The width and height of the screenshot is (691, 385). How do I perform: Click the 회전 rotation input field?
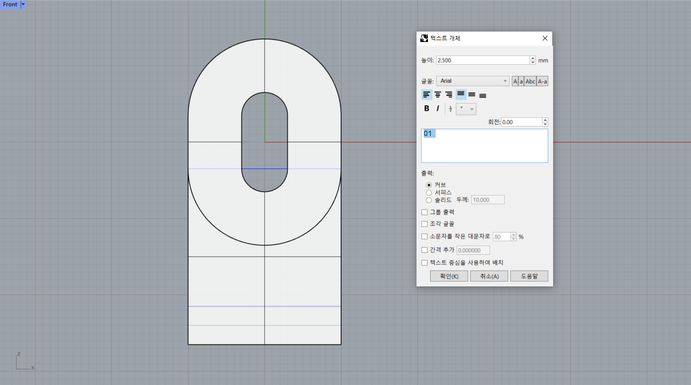(x=521, y=122)
